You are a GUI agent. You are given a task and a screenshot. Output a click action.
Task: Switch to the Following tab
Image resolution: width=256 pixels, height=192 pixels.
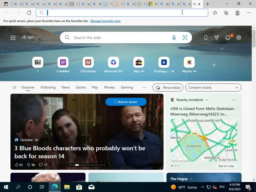tap(48, 87)
